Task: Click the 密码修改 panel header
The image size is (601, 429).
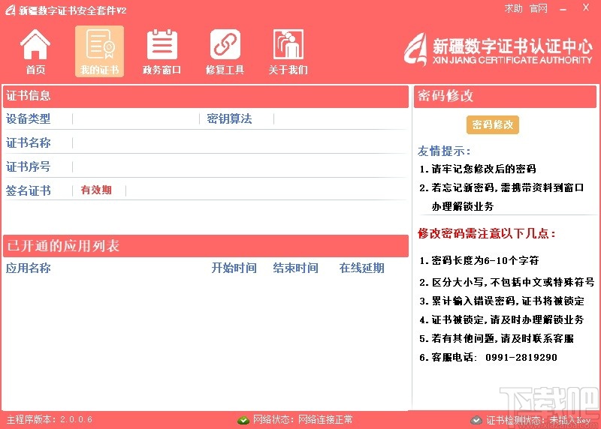Action: click(505, 96)
